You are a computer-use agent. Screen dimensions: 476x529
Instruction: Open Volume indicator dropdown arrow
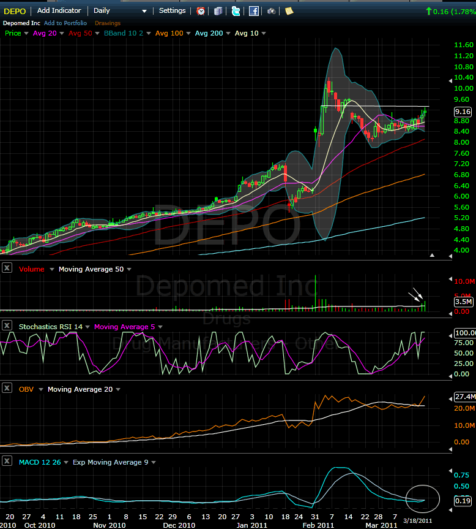tap(52, 269)
